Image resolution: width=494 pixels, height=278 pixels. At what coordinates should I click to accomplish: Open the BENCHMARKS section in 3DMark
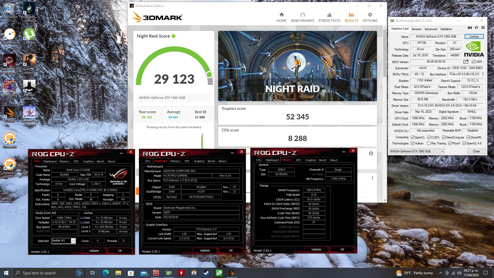click(303, 18)
